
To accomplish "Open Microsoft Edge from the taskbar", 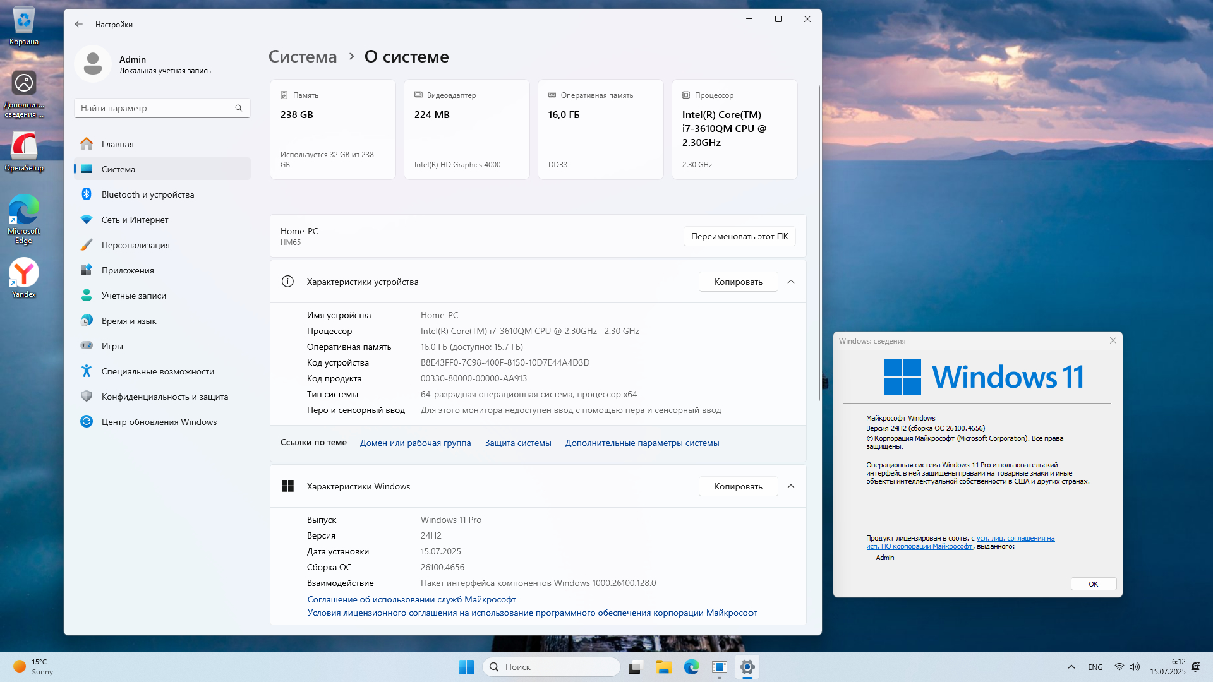I will pyautogui.click(x=691, y=667).
